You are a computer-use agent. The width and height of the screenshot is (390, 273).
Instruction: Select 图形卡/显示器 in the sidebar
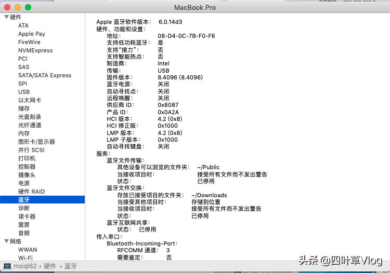coord(36,142)
